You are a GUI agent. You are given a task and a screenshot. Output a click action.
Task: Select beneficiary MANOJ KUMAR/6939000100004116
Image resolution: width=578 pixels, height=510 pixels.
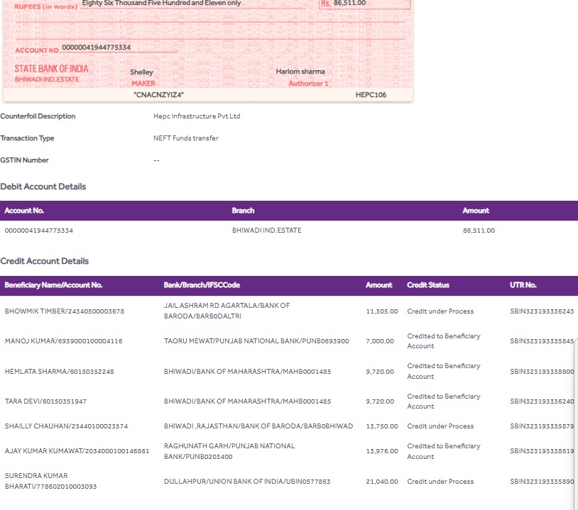pos(63,341)
